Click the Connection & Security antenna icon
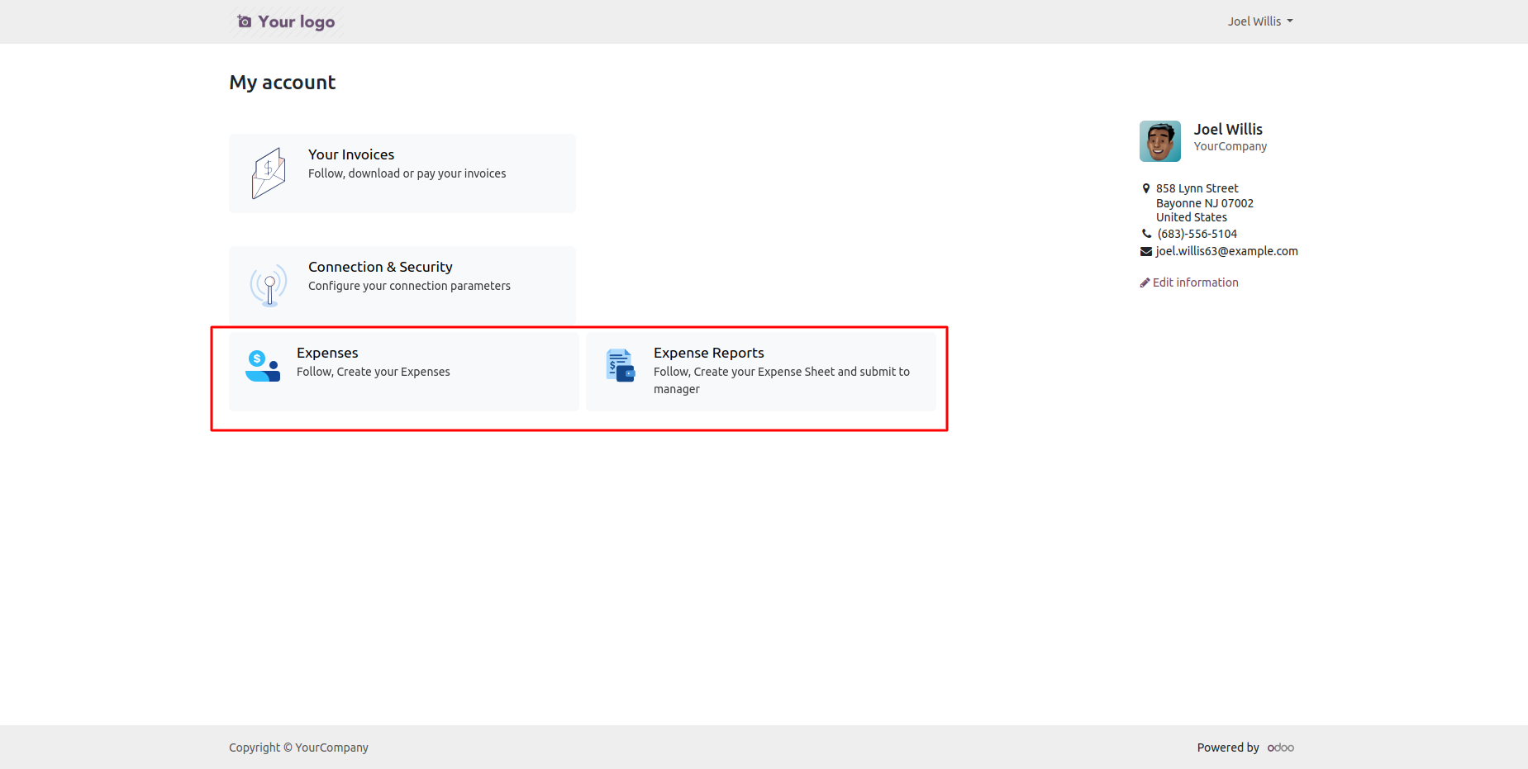This screenshot has height=769, width=1528. pos(269,286)
